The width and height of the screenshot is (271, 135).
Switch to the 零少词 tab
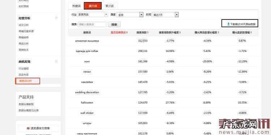109,6
